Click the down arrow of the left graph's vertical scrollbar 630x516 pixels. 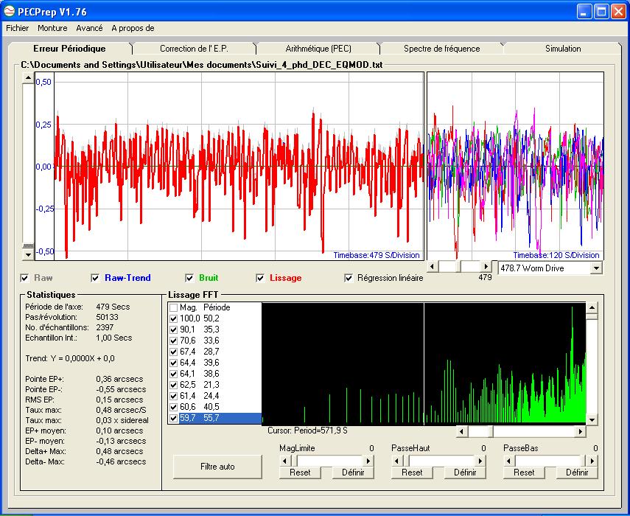click(29, 254)
